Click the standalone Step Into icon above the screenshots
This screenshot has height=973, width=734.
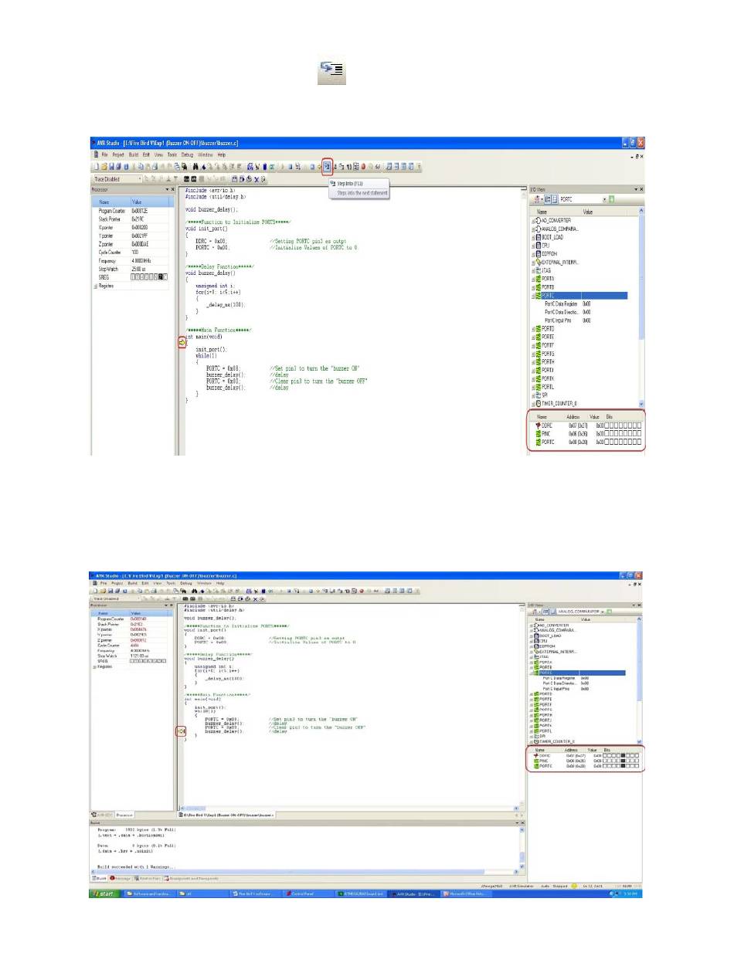333,74
